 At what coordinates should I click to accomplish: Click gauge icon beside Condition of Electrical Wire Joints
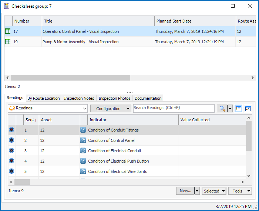pos(83,171)
